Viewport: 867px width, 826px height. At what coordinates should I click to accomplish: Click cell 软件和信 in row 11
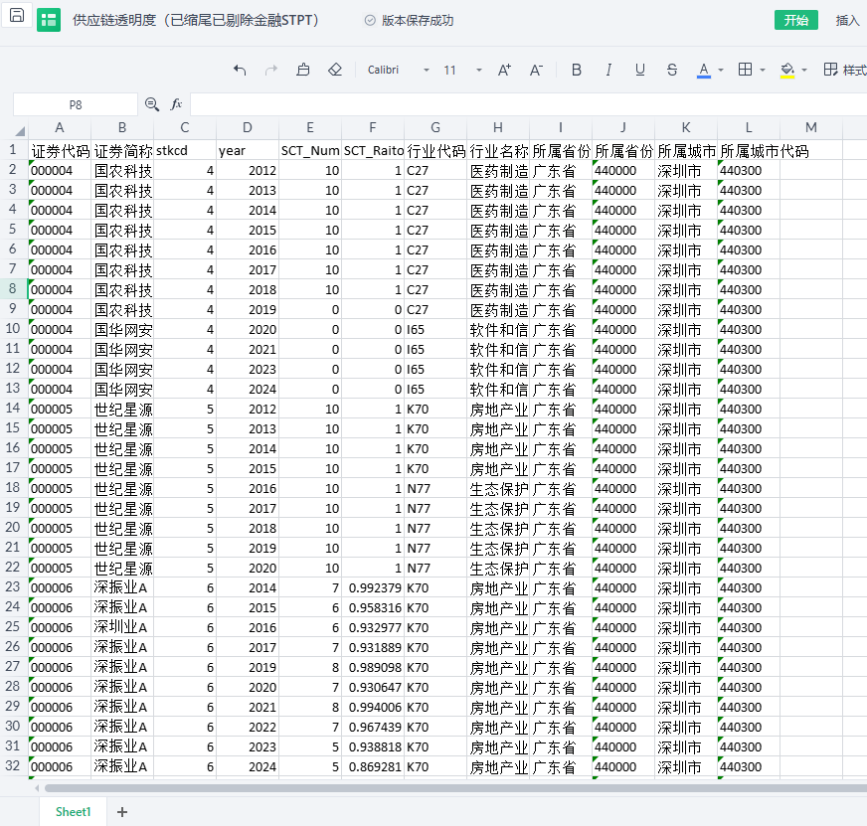tap(498, 350)
